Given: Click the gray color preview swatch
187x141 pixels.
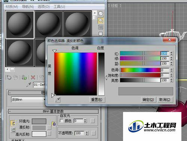Looking at the screenshot, I should pyautogui.click(x=145, y=91).
